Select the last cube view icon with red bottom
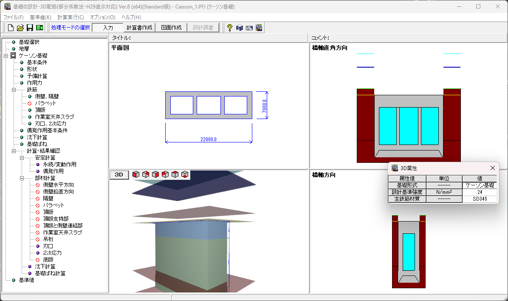This screenshot has height=301, width=508. pos(184,174)
